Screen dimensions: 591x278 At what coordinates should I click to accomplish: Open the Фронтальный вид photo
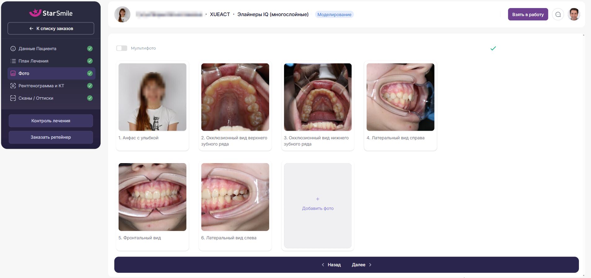(x=152, y=197)
